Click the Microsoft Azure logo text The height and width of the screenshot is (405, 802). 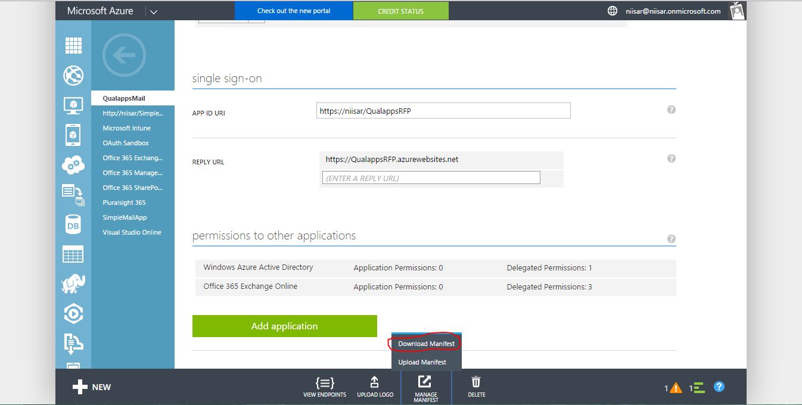100,11
